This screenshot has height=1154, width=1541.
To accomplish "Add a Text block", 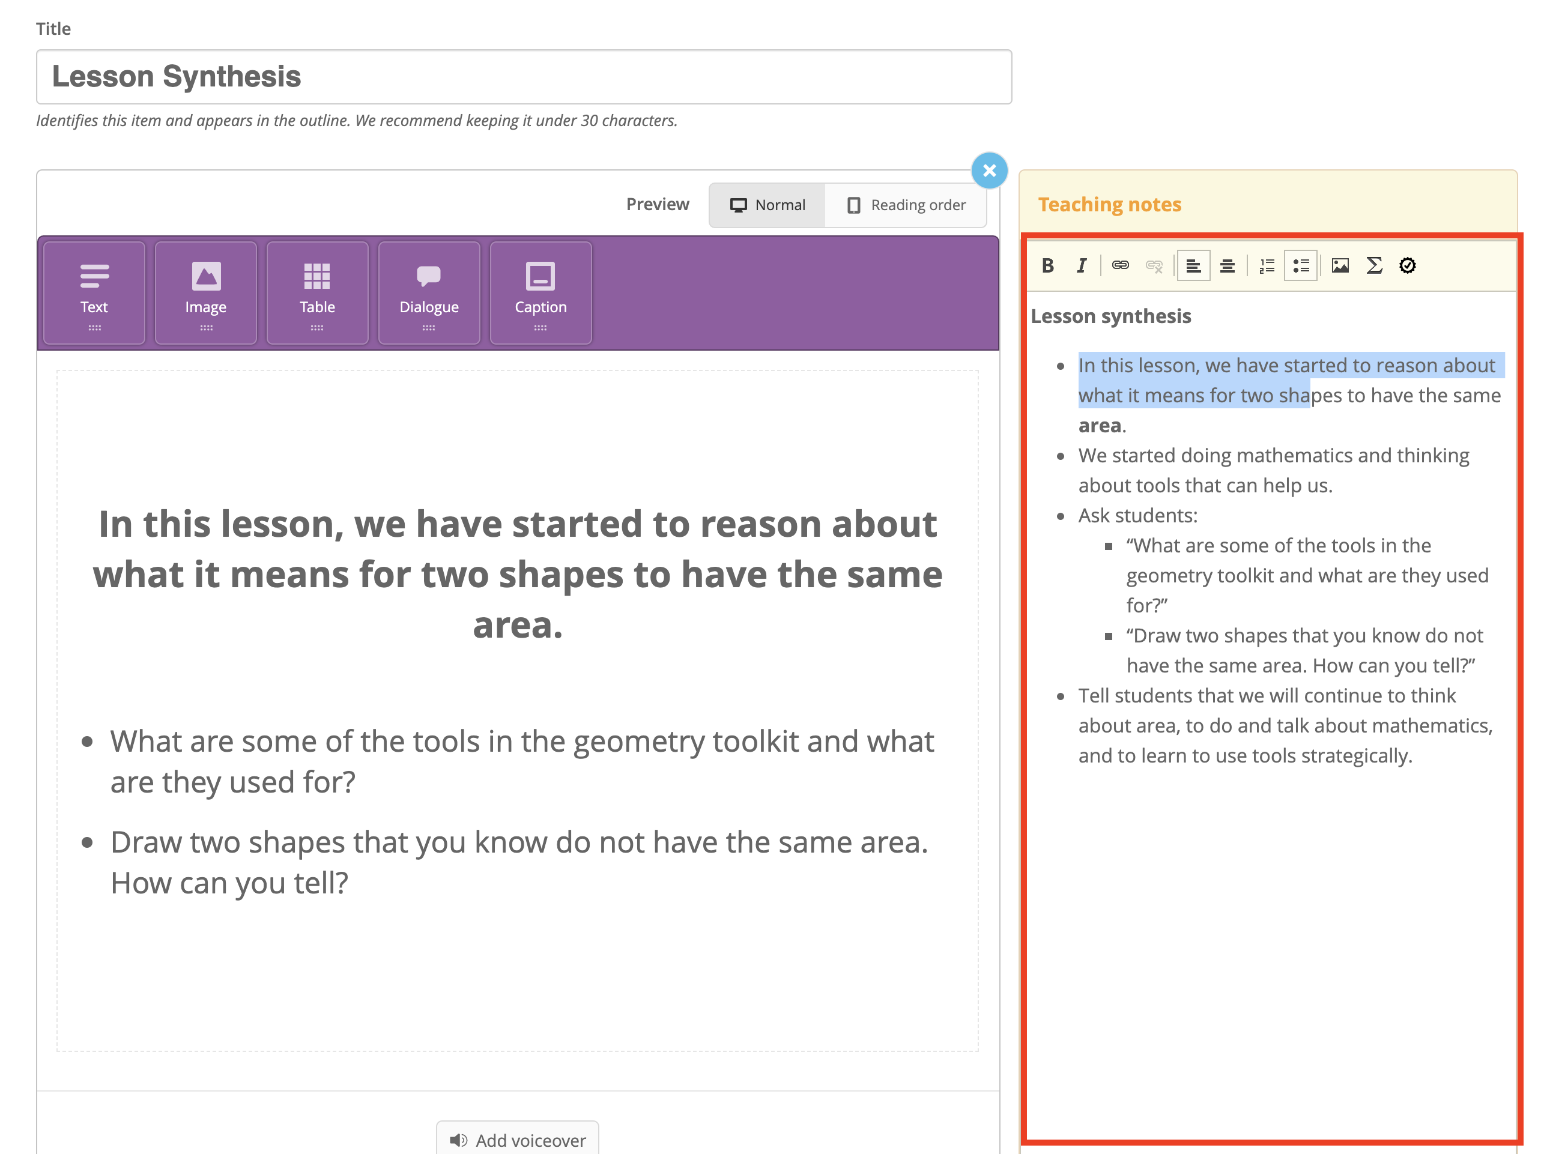I will 94,293.
